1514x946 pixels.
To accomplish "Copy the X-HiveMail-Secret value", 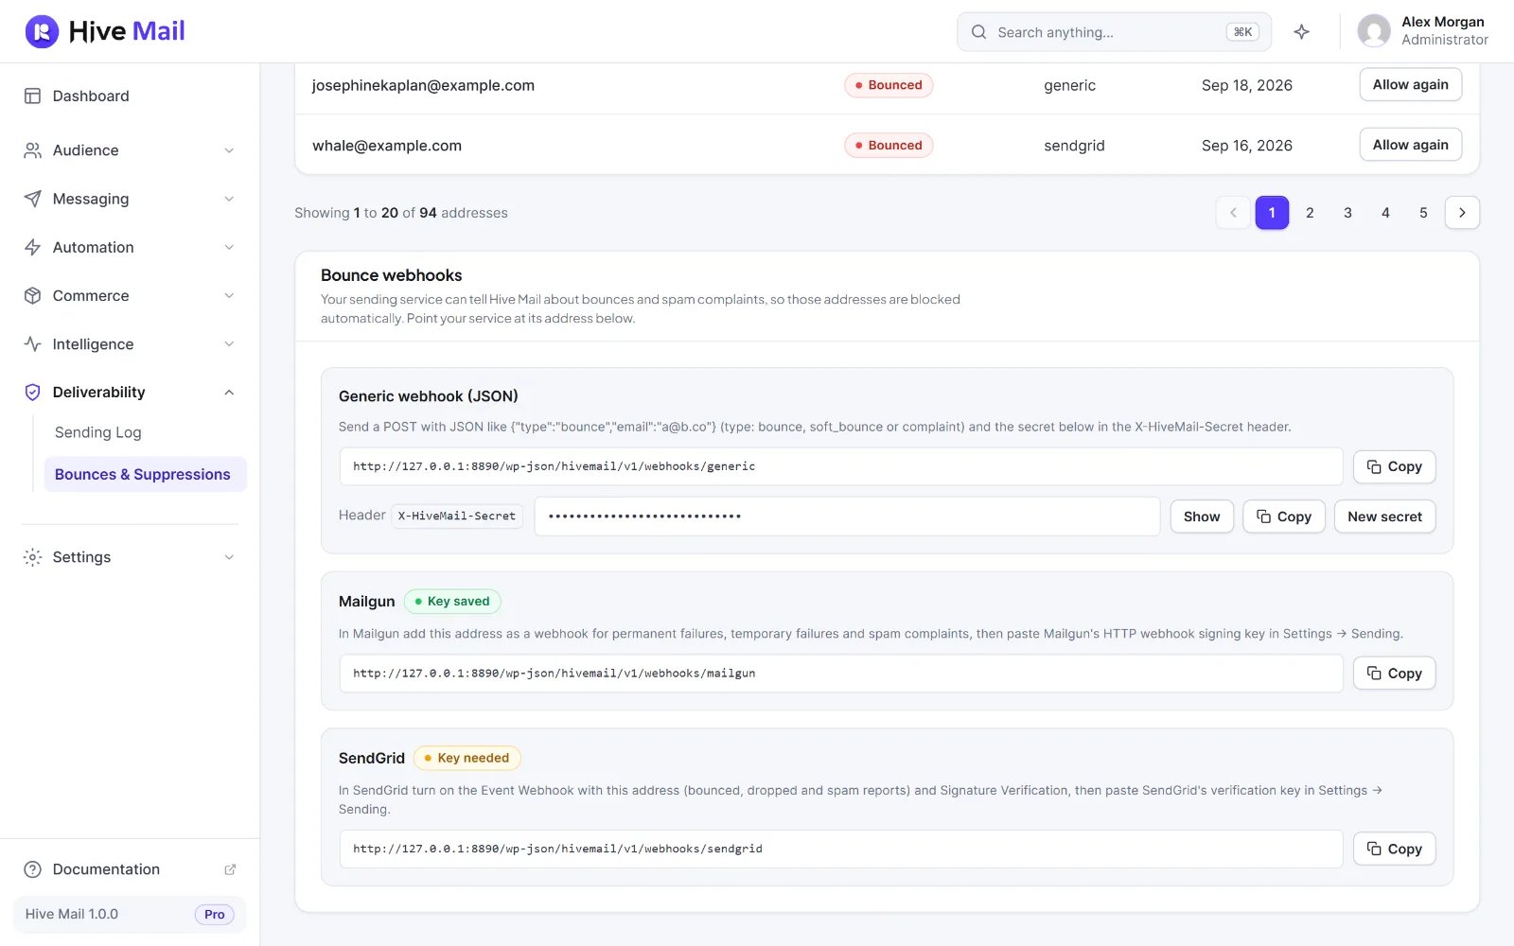I will [1283, 517].
